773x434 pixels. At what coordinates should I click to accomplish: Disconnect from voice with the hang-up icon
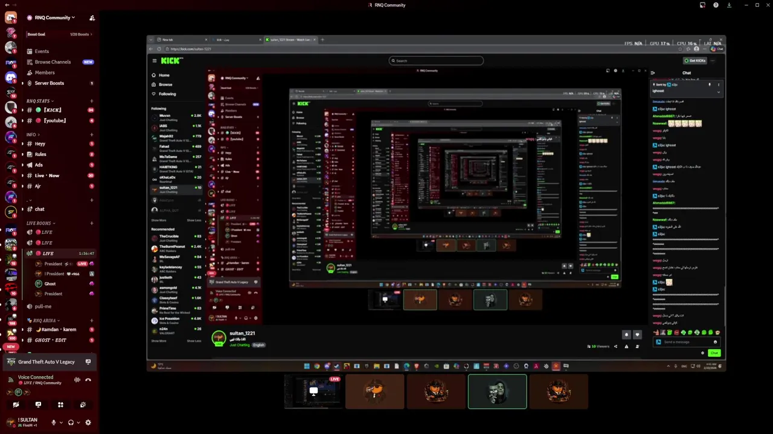click(x=88, y=380)
